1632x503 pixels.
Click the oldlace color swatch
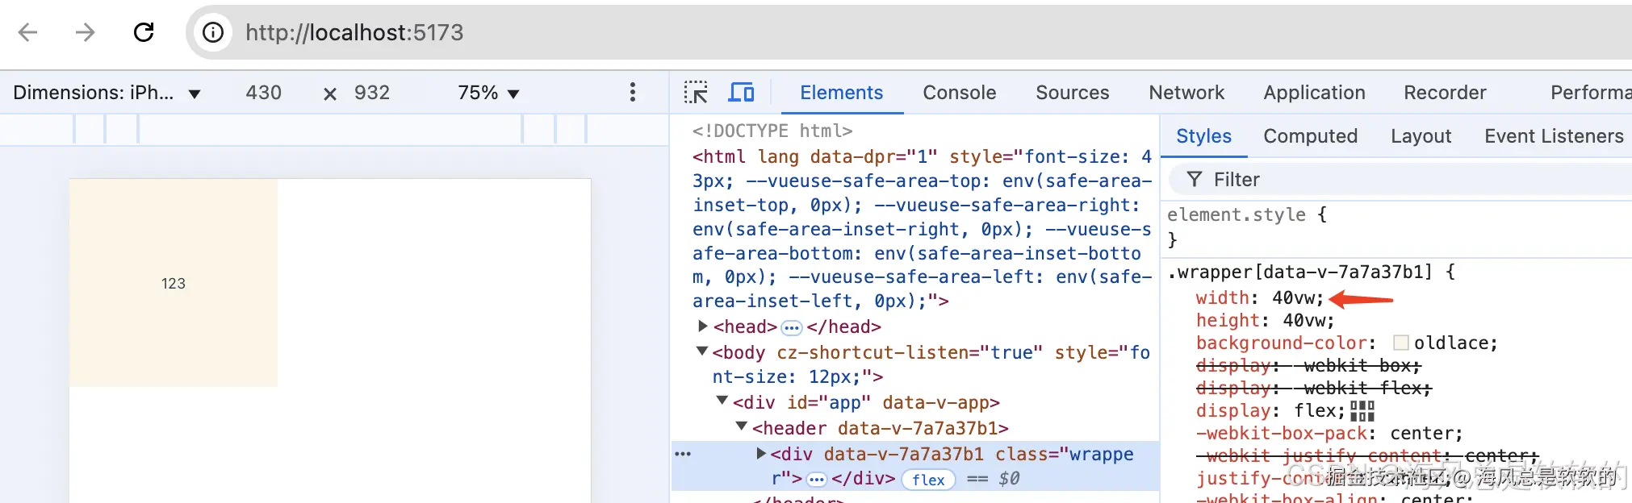pyautogui.click(x=1401, y=343)
